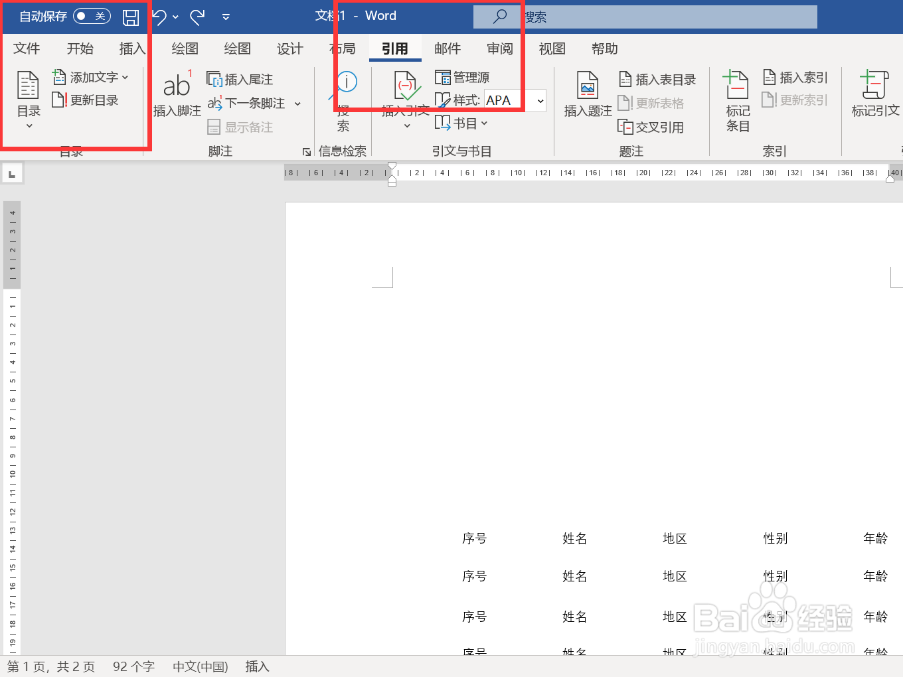Click 插入表目录 (Insert Table of Figures)
The width and height of the screenshot is (903, 677).
point(658,80)
